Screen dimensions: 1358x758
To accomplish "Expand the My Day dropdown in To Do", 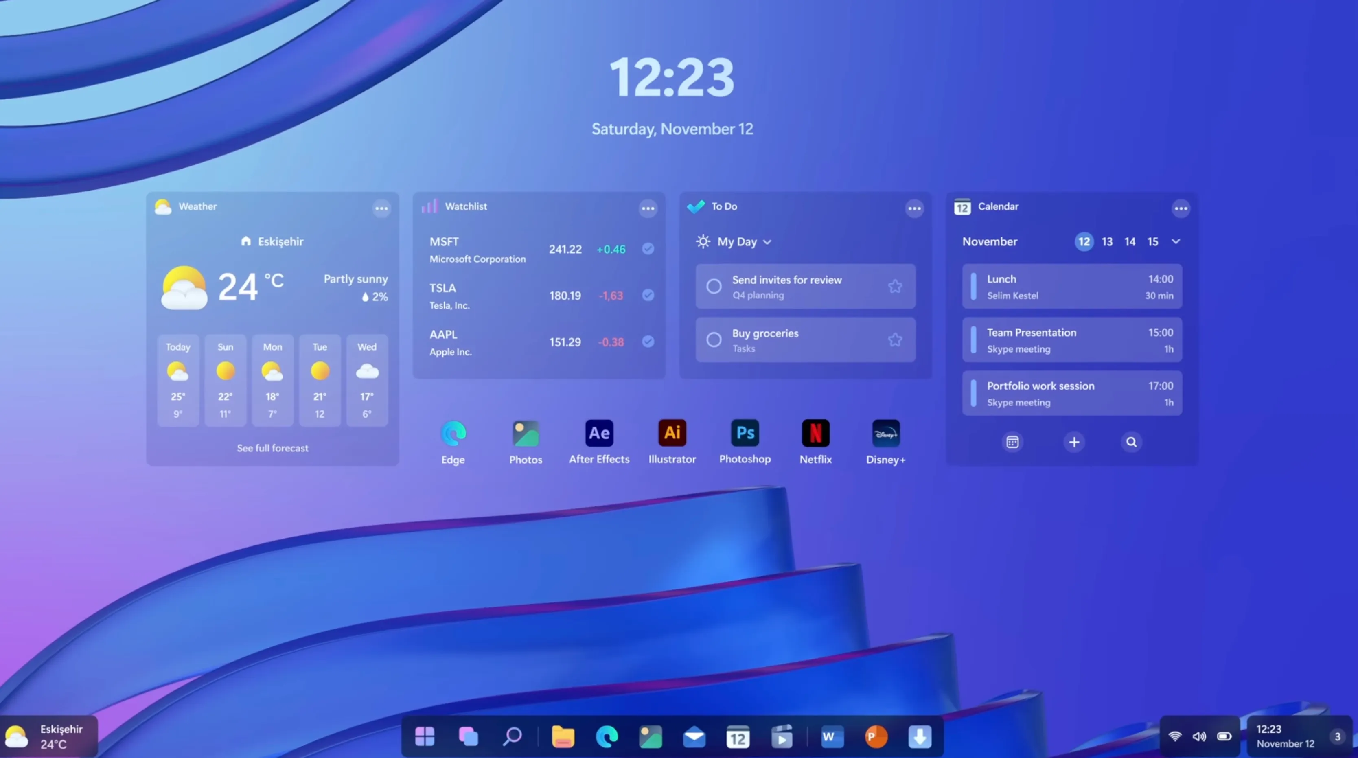I will (x=768, y=242).
